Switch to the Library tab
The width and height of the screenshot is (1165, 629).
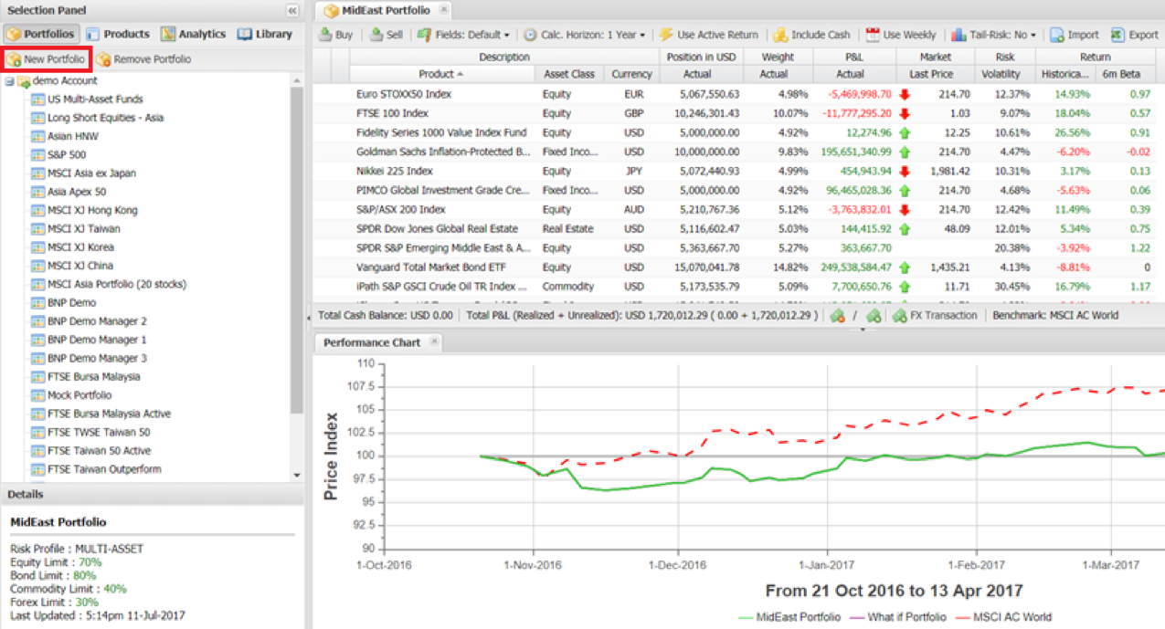click(x=265, y=34)
